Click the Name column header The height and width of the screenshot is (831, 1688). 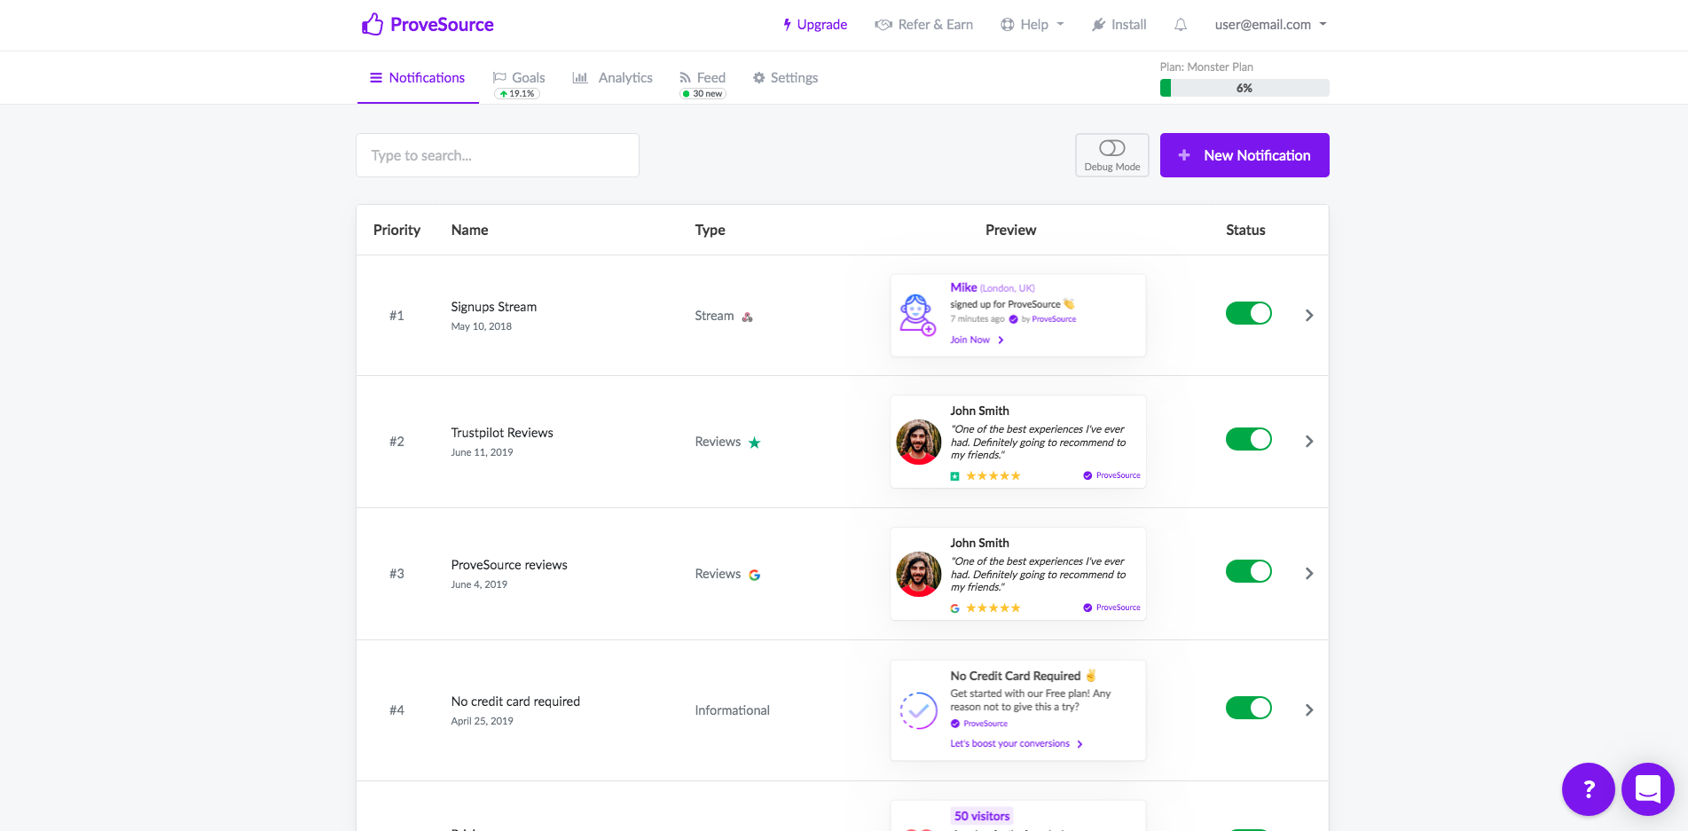(470, 230)
